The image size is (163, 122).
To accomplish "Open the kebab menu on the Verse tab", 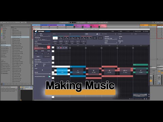I will click(x=99, y=34).
